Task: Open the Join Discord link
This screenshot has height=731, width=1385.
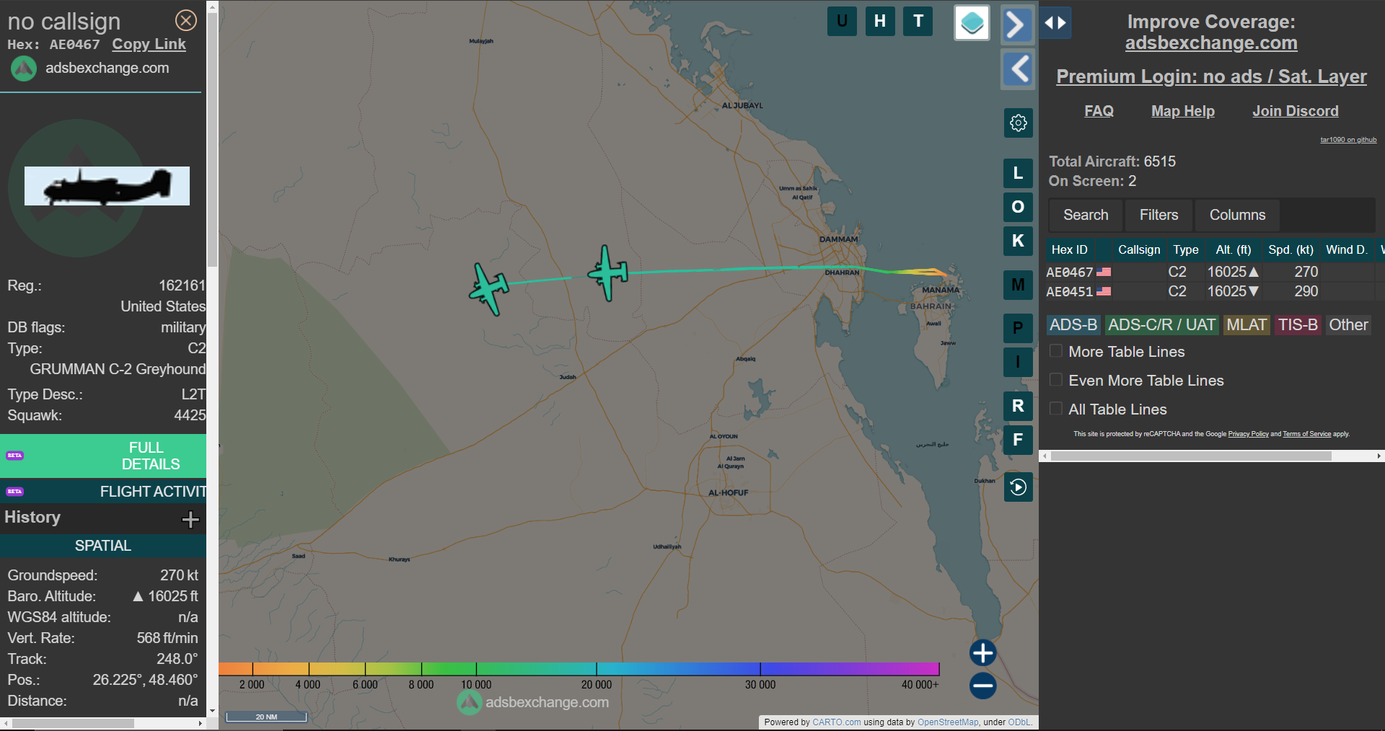Action: click(x=1296, y=111)
